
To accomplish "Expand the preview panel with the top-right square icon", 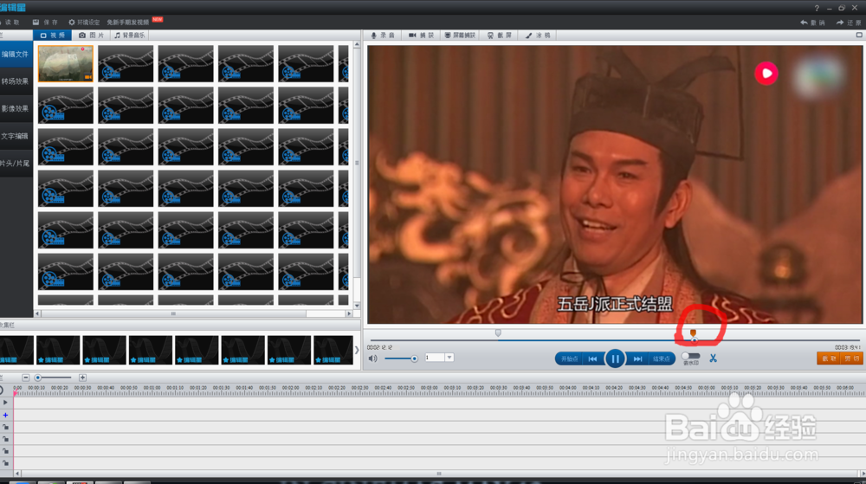I will 859,35.
